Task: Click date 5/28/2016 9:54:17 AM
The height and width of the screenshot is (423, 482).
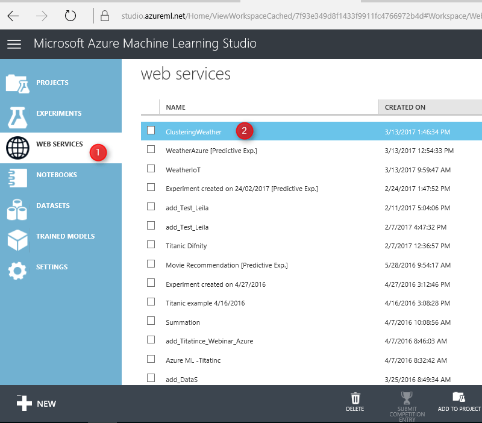Action: (x=418, y=265)
